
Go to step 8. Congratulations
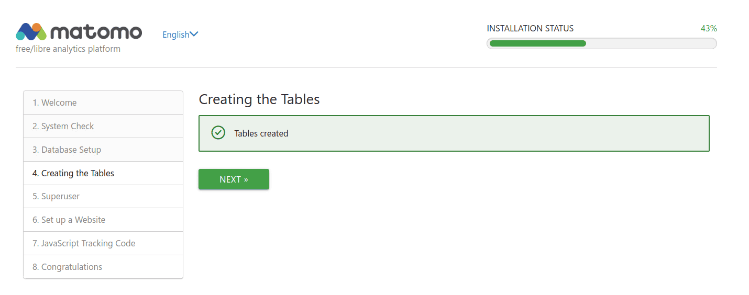coord(103,267)
